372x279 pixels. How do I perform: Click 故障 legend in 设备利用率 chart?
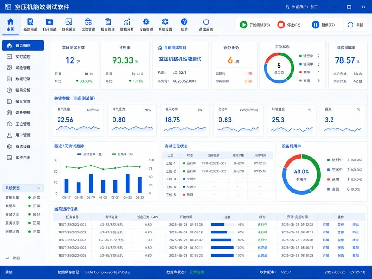click(345, 179)
